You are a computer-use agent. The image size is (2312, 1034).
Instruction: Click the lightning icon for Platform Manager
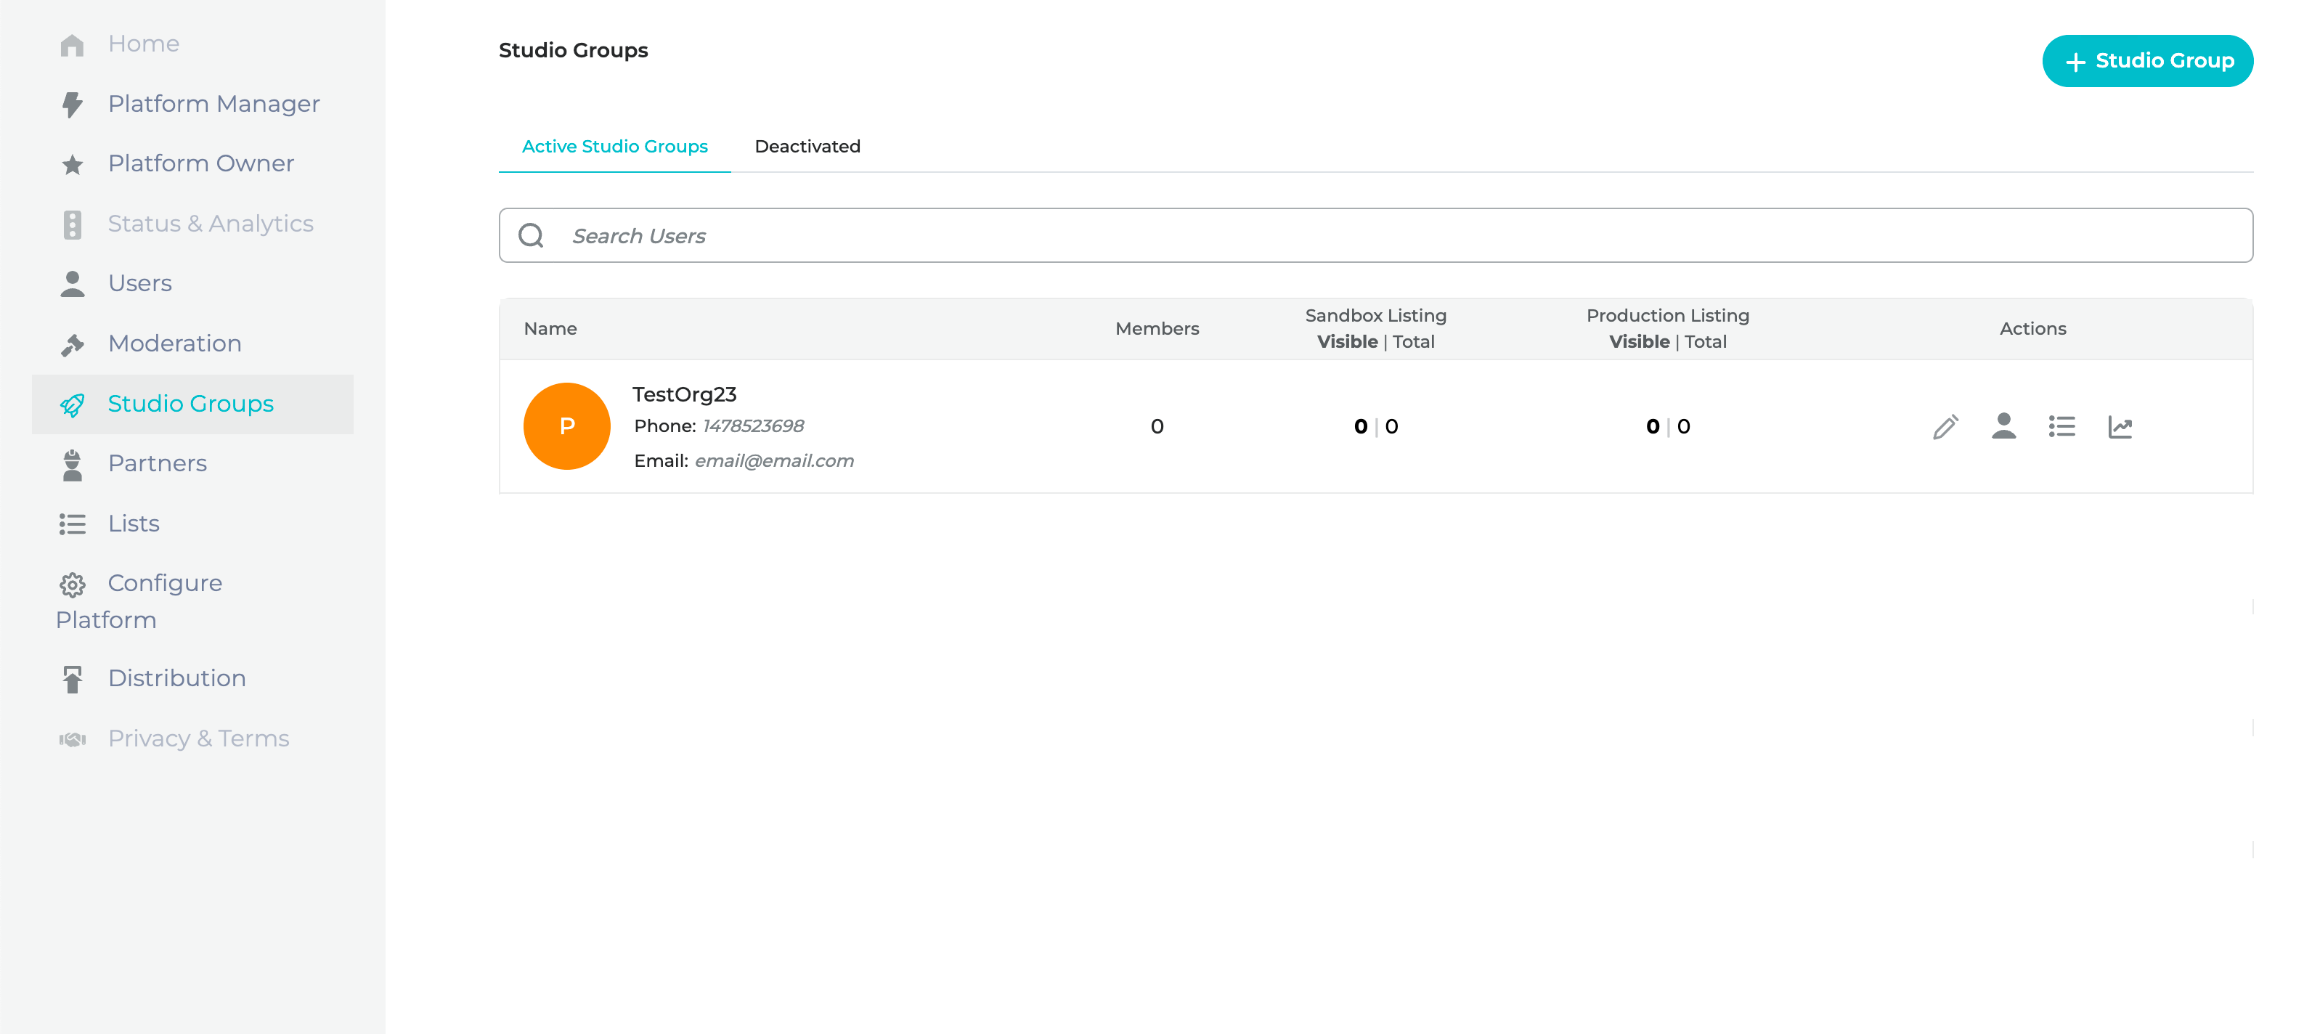point(73,105)
